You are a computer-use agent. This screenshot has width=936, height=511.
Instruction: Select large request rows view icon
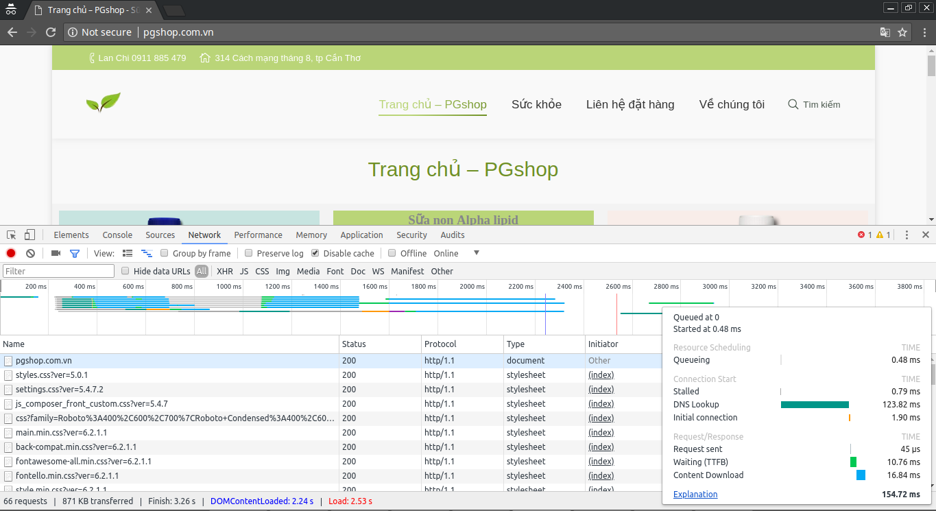[x=128, y=253]
